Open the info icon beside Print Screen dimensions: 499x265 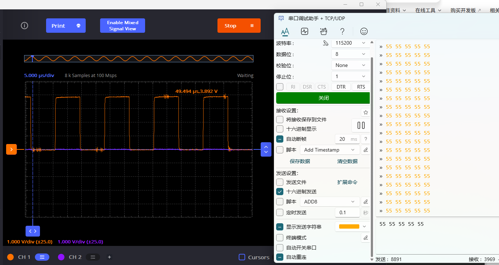click(x=24, y=26)
